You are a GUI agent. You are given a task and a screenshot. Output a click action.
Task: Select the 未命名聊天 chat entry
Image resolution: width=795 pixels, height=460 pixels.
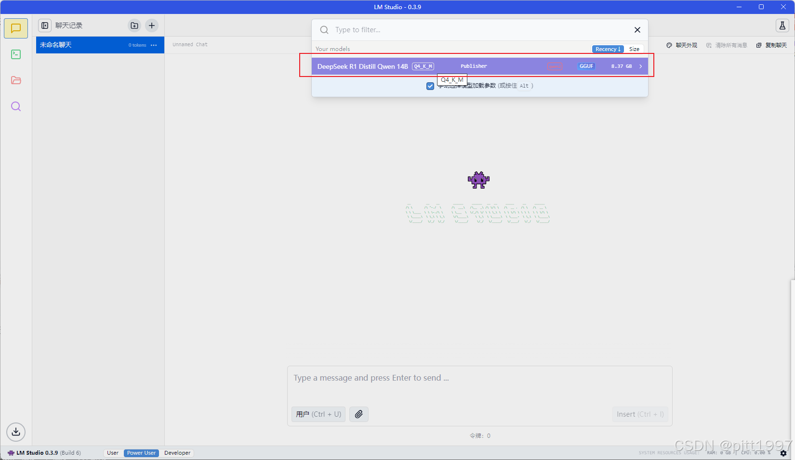pyautogui.click(x=100, y=45)
